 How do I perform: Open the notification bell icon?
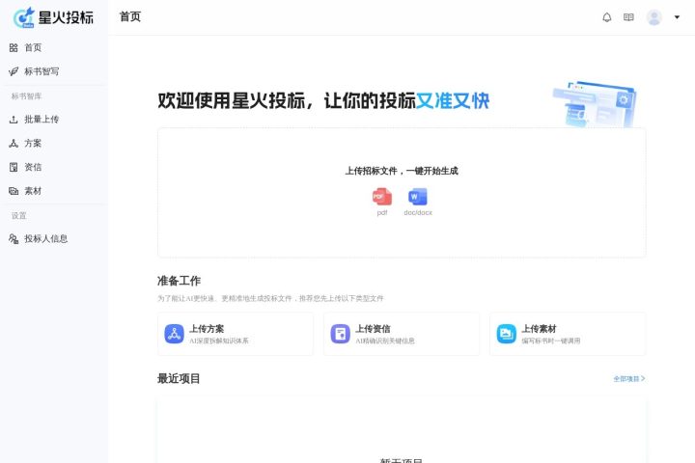(607, 17)
